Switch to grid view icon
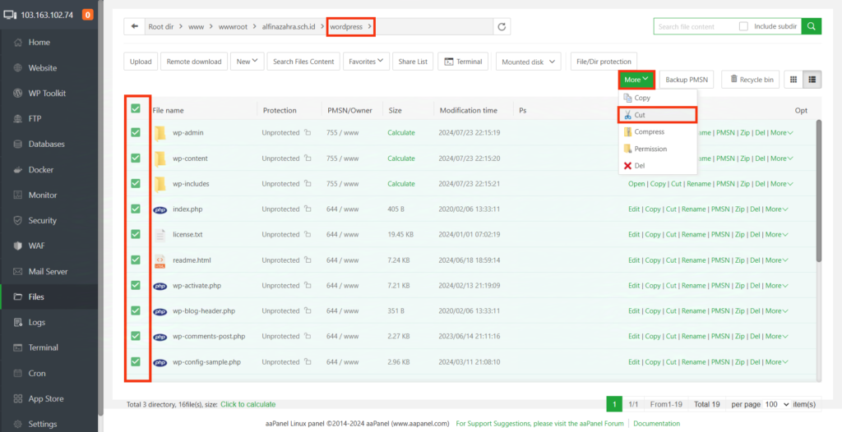This screenshot has width=842, height=432. coord(793,80)
